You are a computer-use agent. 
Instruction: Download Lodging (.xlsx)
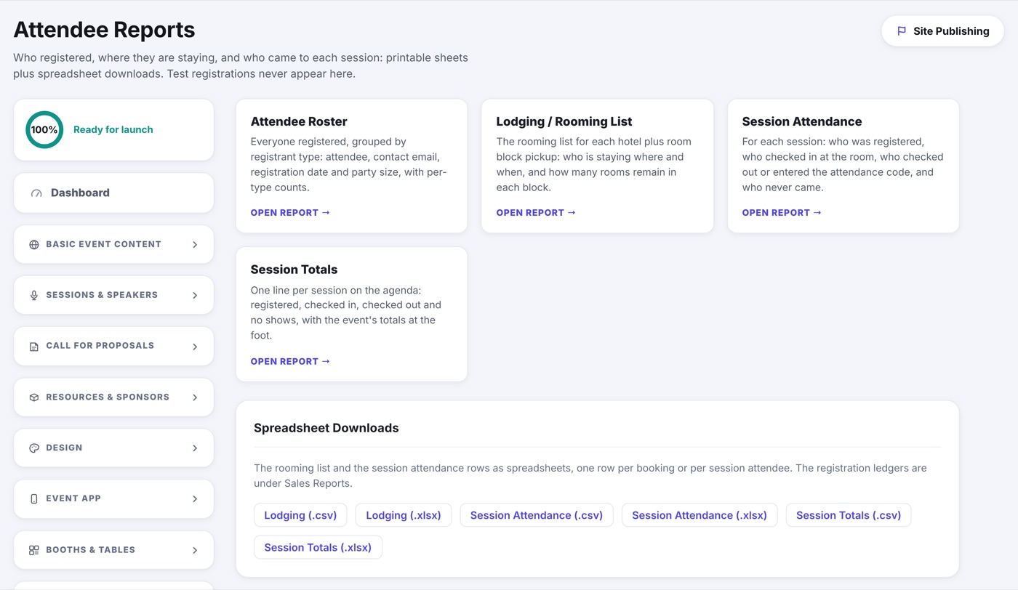tap(404, 515)
